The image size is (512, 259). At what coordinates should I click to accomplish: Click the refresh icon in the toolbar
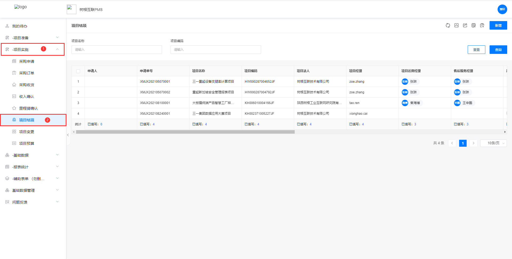click(x=448, y=25)
